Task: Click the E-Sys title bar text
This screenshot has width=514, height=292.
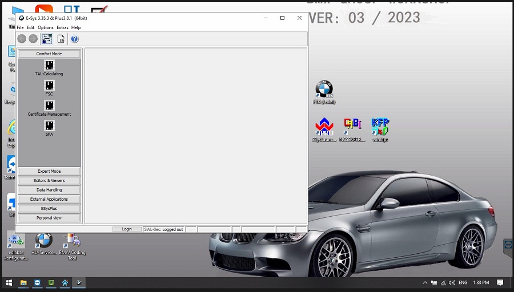Action: pos(57,18)
